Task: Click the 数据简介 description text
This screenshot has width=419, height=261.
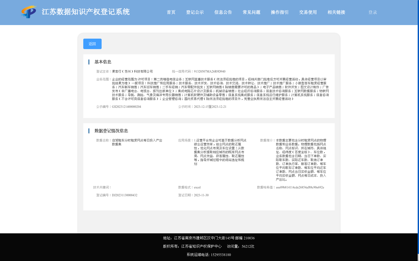Action: click(301, 160)
